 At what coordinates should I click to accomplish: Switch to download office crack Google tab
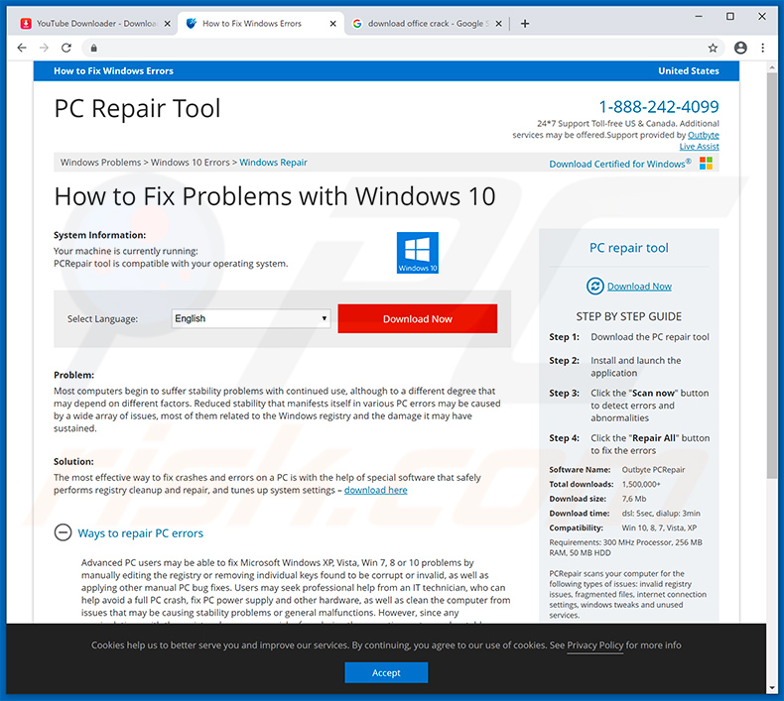click(426, 24)
